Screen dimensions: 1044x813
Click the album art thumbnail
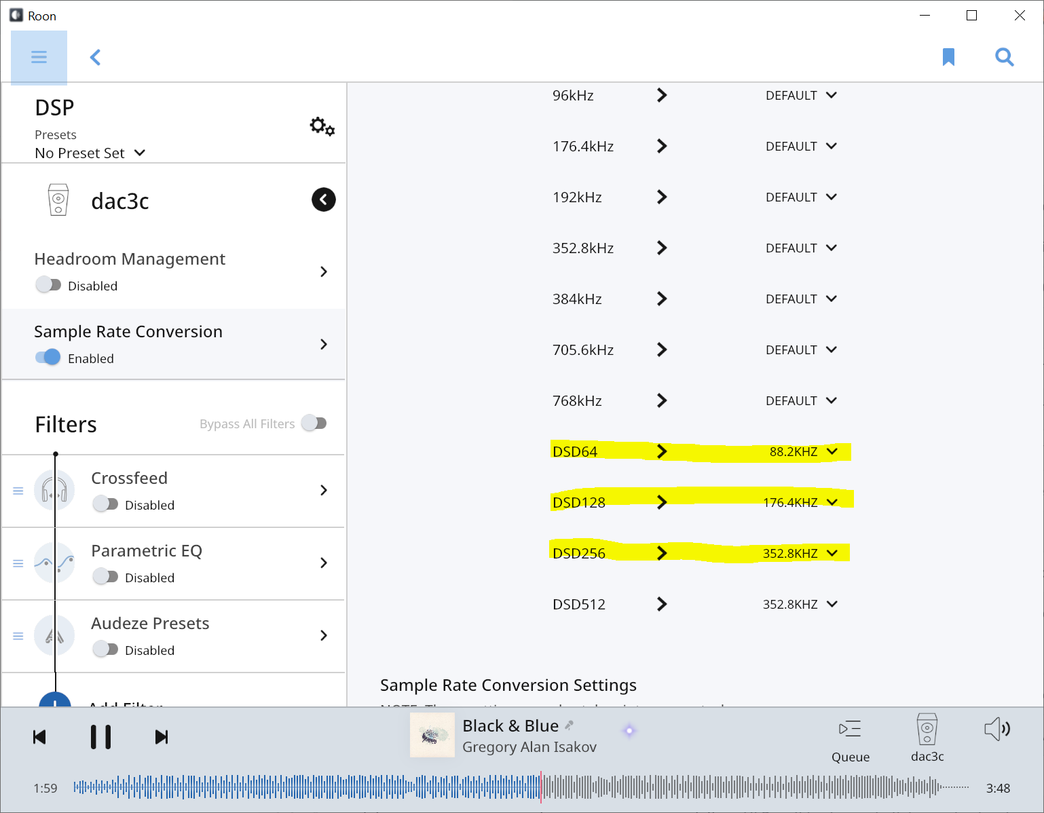point(432,735)
